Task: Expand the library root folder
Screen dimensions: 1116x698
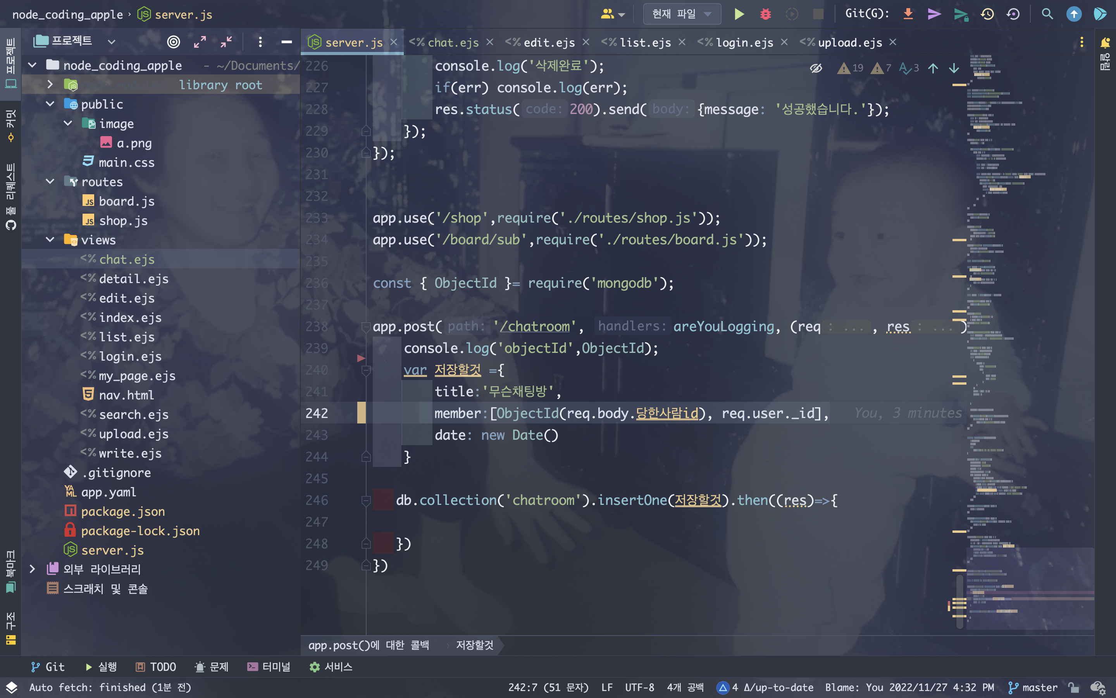Action: [x=50, y=85]
